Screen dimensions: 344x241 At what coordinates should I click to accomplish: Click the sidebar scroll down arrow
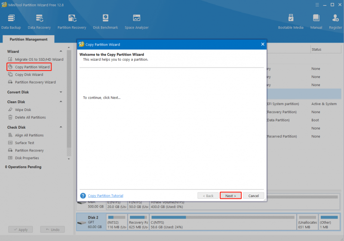tap(69, 159)
